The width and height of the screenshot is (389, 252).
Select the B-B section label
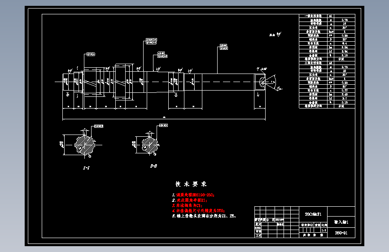(153, 166)
